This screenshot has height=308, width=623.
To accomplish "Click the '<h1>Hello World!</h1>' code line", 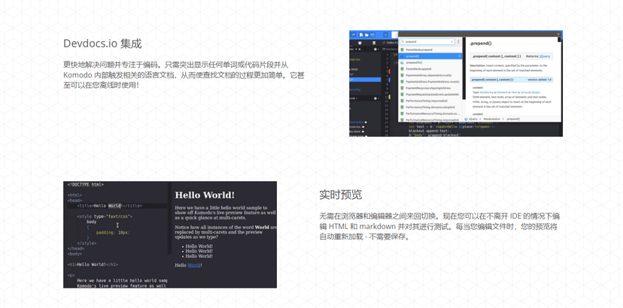I will [93, 264].
